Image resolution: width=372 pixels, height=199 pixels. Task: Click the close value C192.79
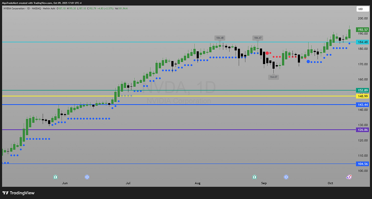(x=91, y=8)
